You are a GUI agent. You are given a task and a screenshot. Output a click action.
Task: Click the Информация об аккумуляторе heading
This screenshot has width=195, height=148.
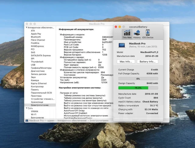click(x=76, y=29)
